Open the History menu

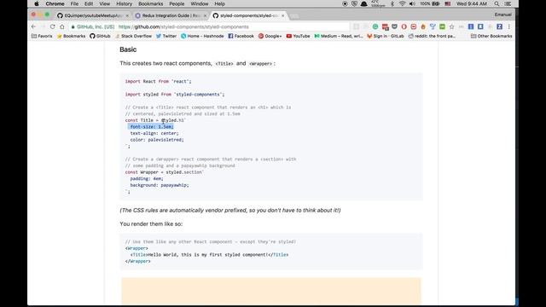tap(124, 3)
